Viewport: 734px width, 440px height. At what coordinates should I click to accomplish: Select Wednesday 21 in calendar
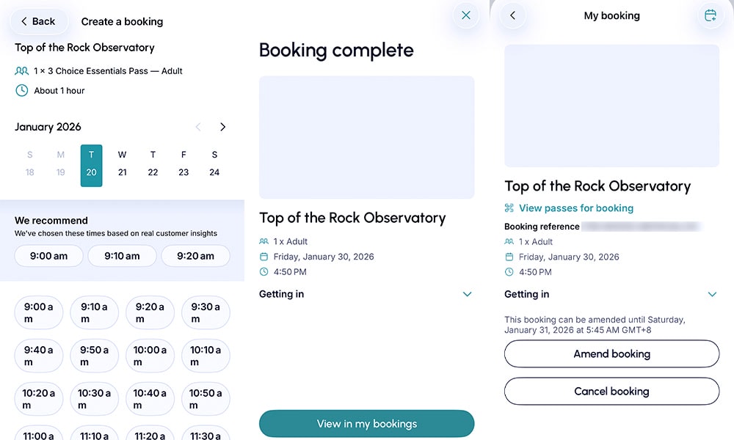[x=122, y=166]
